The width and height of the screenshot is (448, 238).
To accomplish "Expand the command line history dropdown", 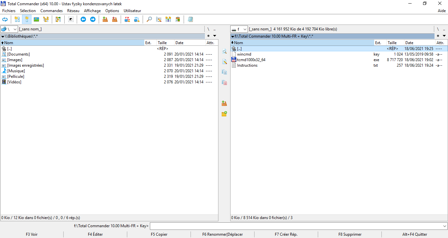I will (x=445, y=226).
